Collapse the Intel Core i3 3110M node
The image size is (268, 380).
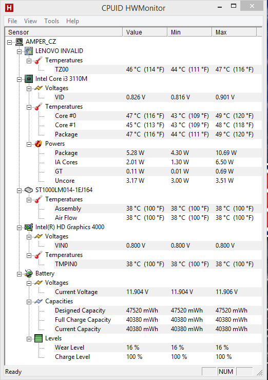(x=20, y=79)
